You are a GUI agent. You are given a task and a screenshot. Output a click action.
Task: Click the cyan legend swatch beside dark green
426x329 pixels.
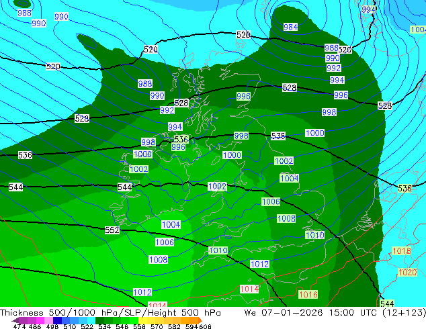click(91, 320)
